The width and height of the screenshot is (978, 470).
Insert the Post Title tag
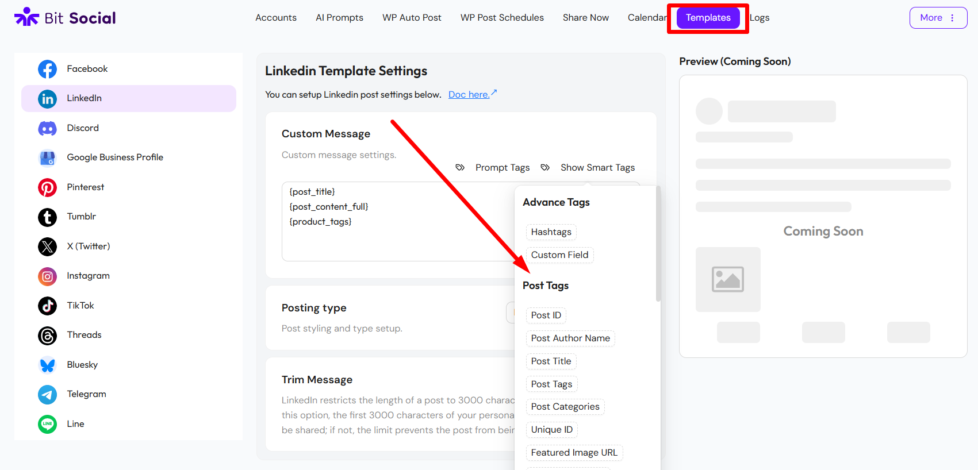click(x=551, y=361)
